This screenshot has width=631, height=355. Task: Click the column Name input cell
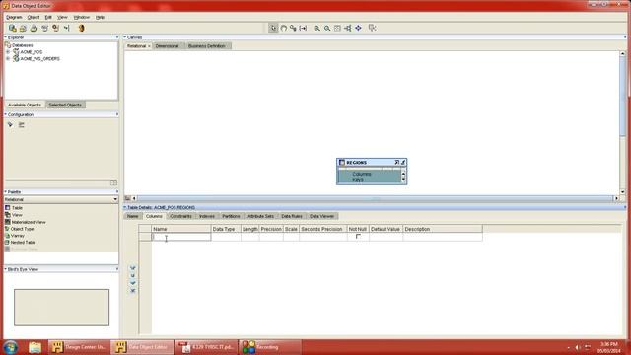coord(181,237)
